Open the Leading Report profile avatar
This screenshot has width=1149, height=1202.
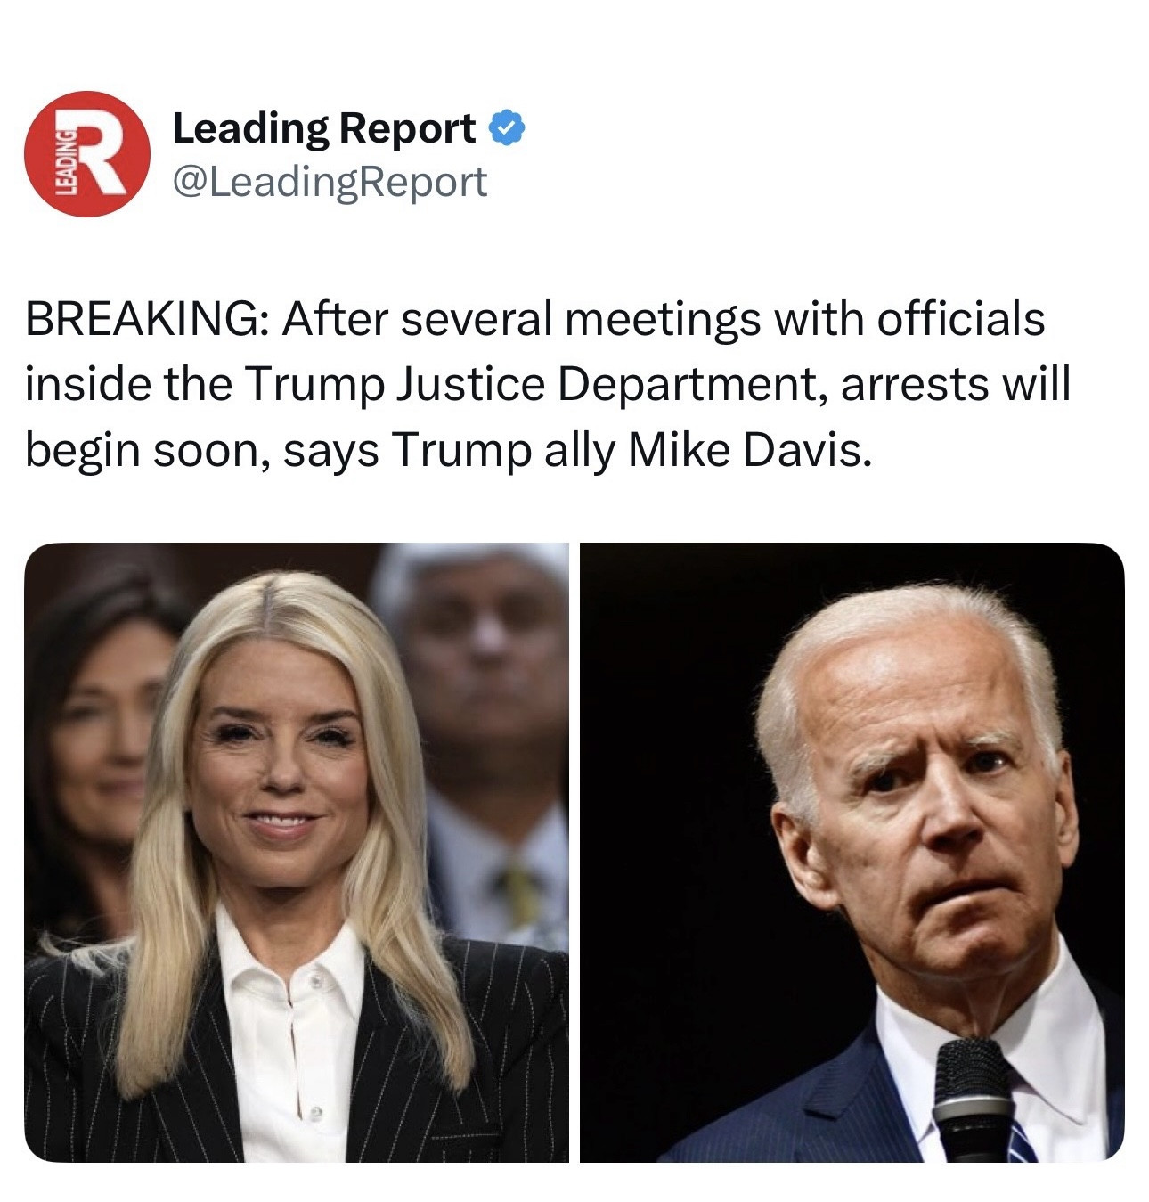click(87, 153)
